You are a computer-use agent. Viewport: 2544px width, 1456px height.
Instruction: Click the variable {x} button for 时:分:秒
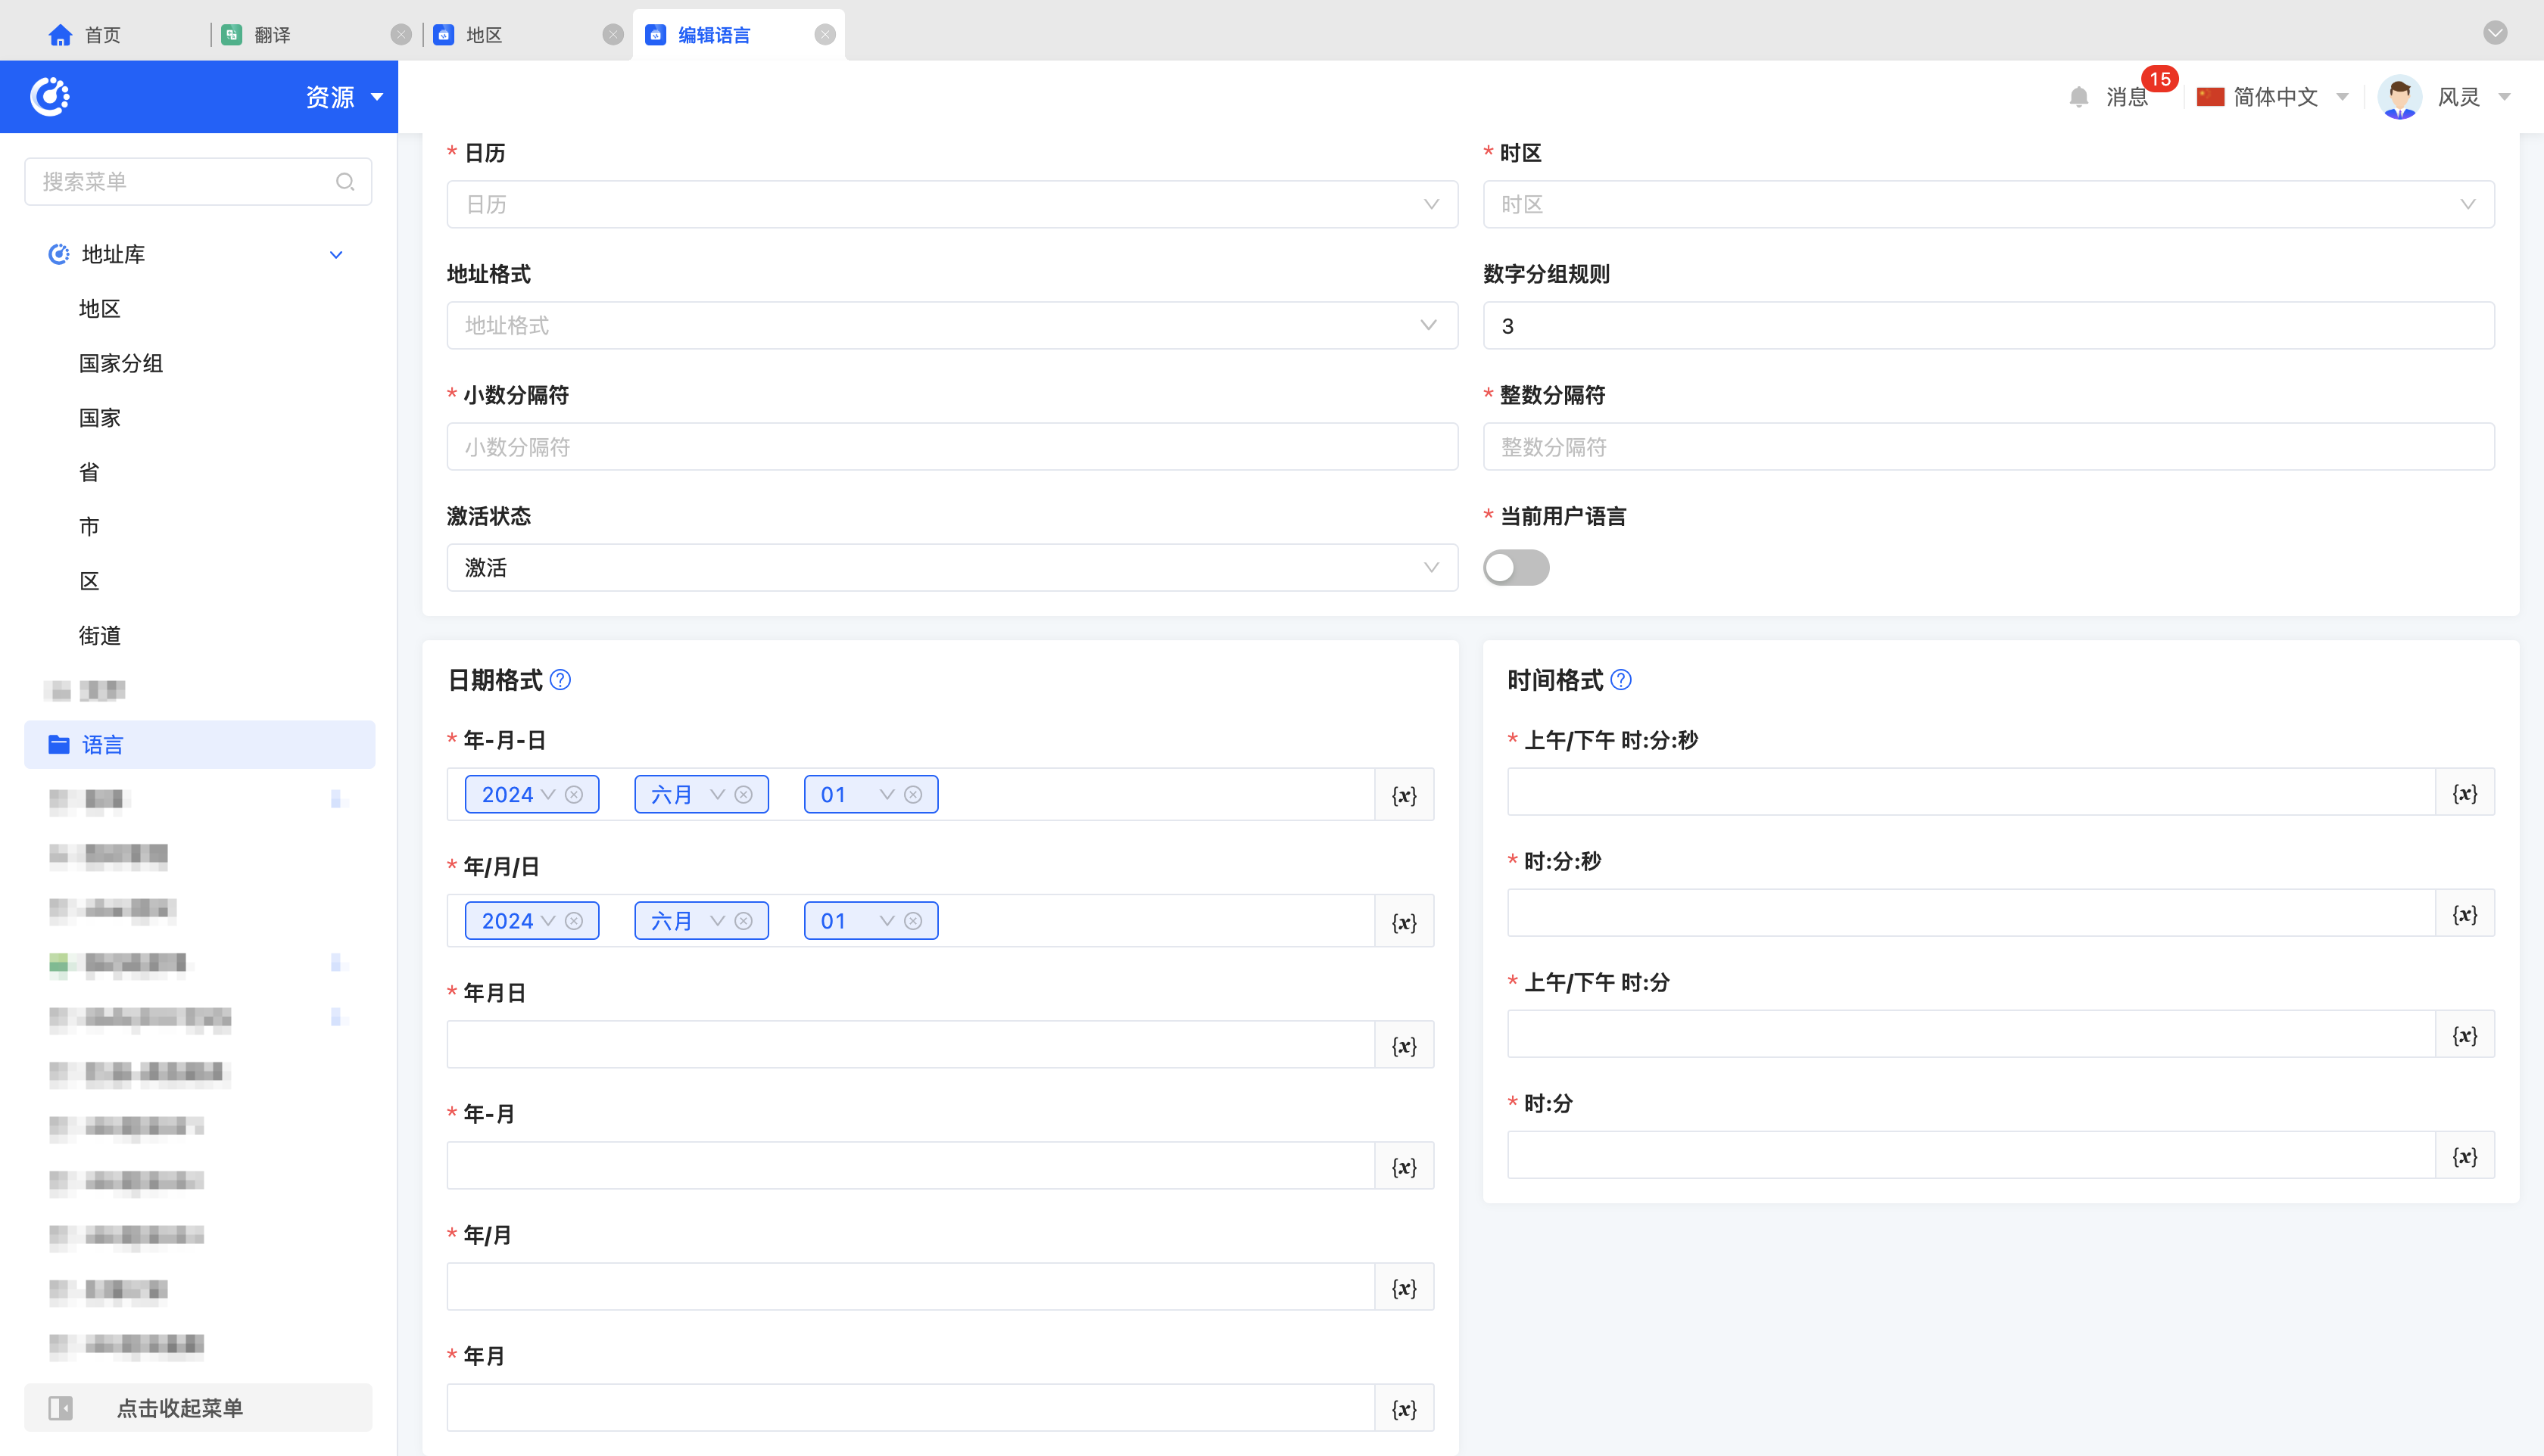click(x=2464, y=914)
